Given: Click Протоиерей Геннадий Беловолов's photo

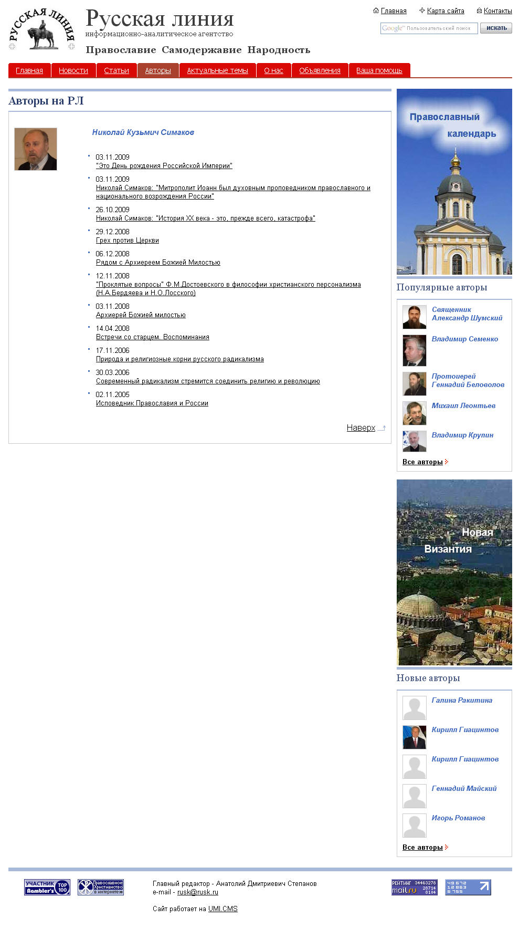Looking at the screenshot, I should [x=415, y=384].
